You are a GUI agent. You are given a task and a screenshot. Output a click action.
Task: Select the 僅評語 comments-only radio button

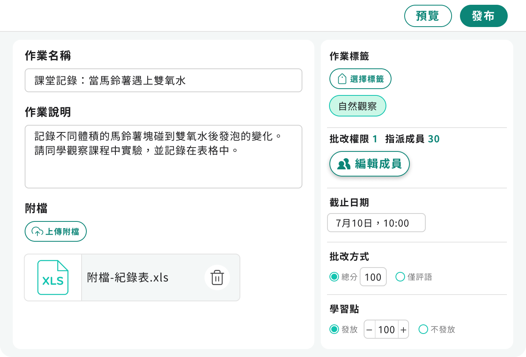(400, 277)
